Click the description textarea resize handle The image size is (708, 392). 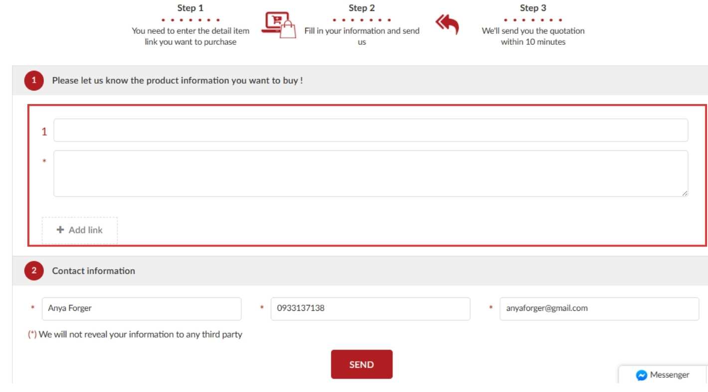coord(685,193)
